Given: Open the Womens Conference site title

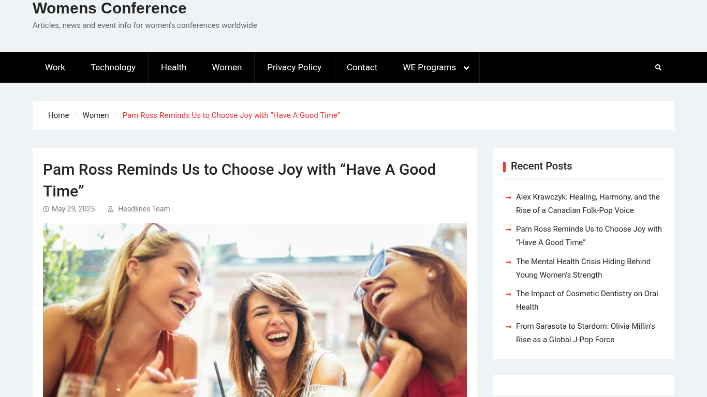Looking at the screenshot, I should [x=110, y=8].
